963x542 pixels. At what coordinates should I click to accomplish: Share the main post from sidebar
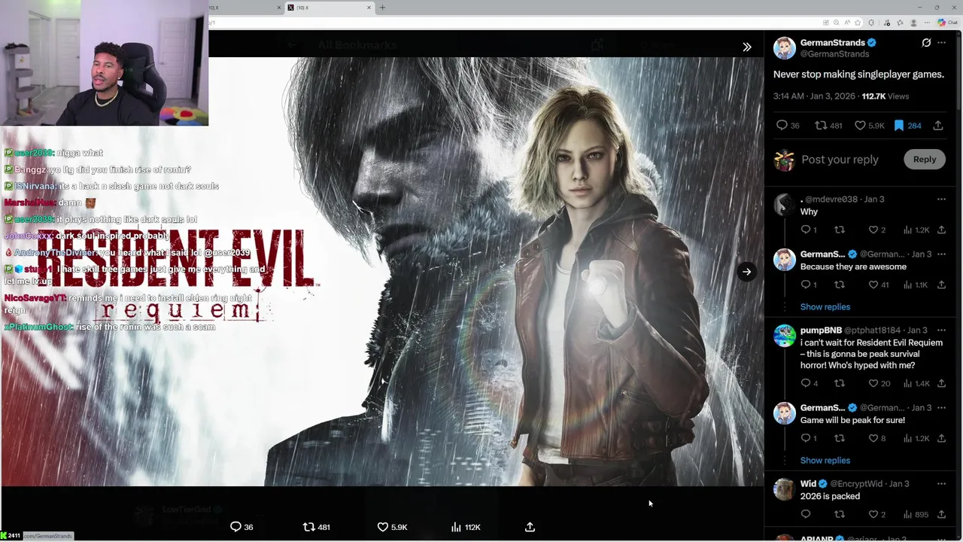click(x=938, y=126)
